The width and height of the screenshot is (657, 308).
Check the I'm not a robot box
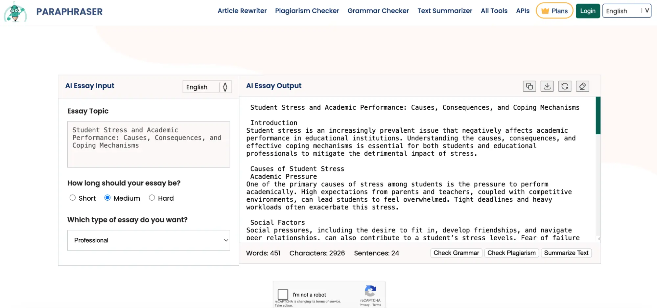pyautogui.click(x=283, y=294)
